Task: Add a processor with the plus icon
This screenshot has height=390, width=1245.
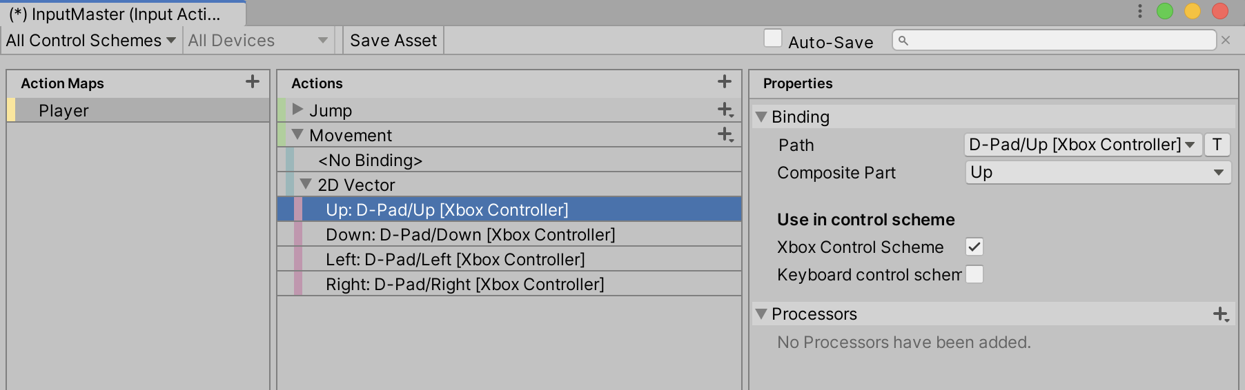Action: coord(1220,314)
